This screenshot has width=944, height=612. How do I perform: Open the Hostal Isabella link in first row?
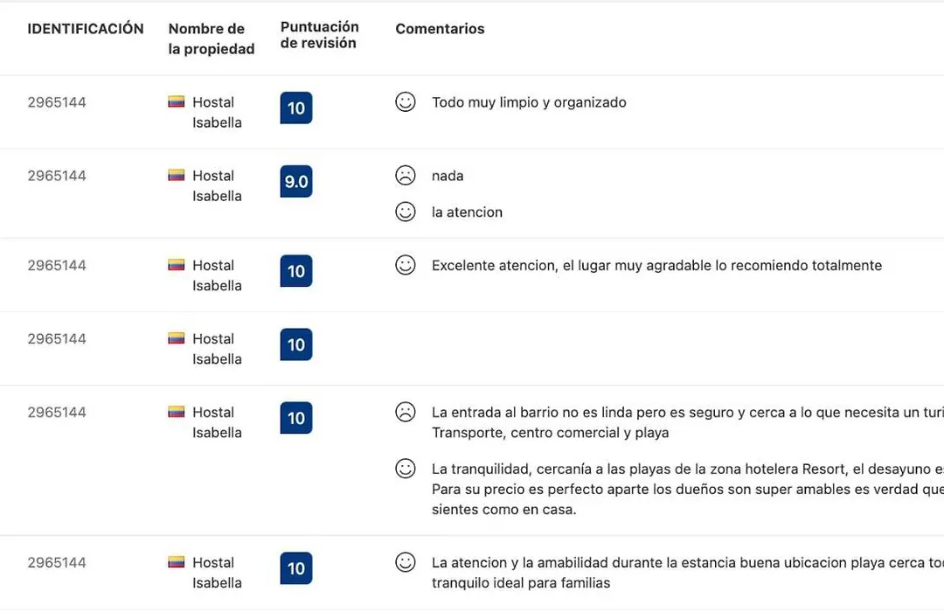[217, 112]
